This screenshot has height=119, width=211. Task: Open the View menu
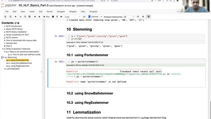[23, 12]
